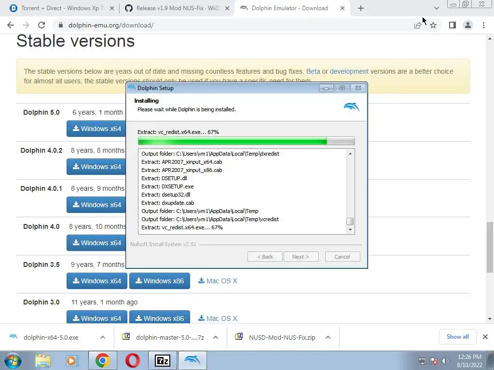The height and width of the screenshot is (370, 494).
Task: Reload the dolphin-emu download page
Action: coord(41,25)
